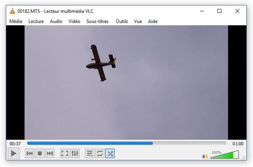Open the Aide menu
This screenshot has width=253, height=167.
click(x=153, y=21)
